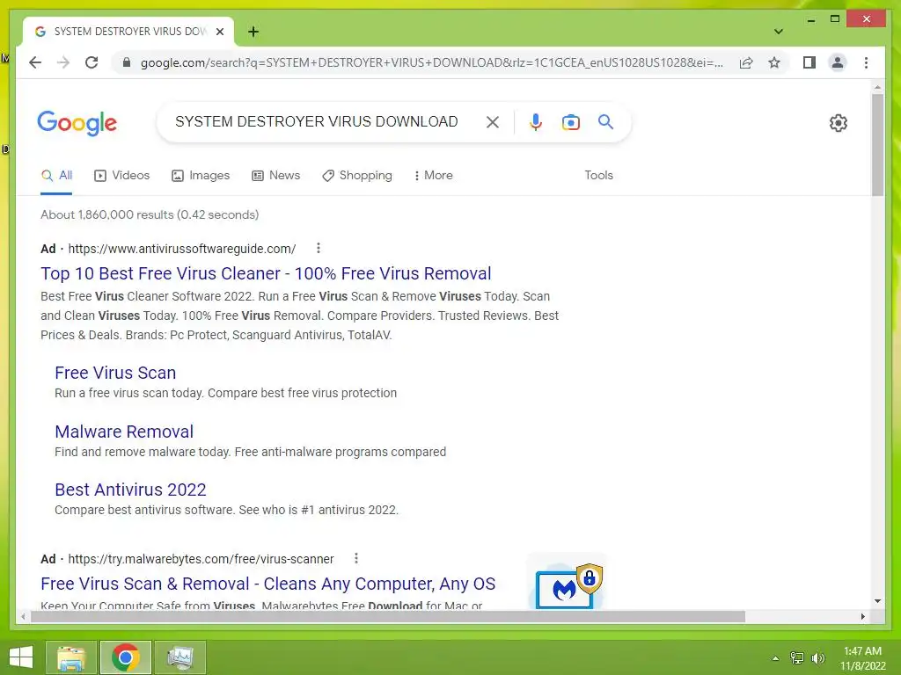This screenshot has height=675, width=901.
Task: Submit search with magnifier icon
Action: (605, 121)
